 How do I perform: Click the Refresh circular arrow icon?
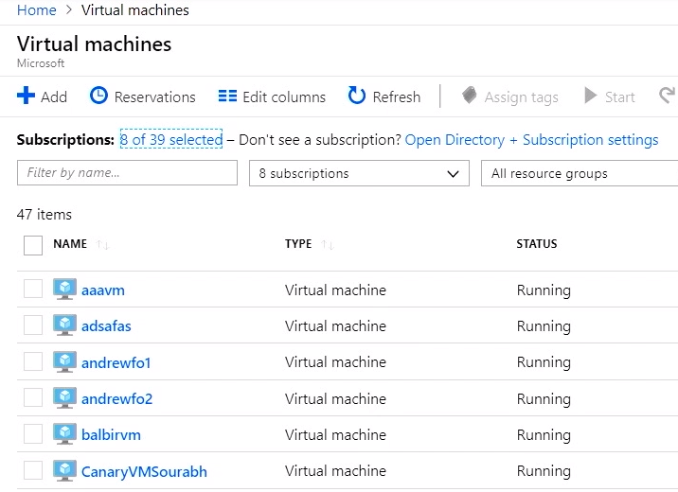[357, 96]
